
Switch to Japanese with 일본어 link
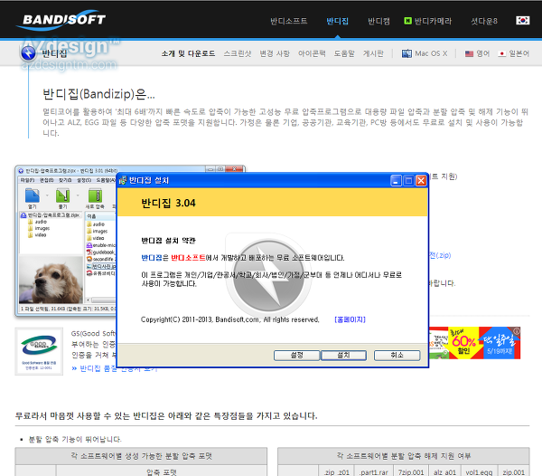click(x=519, y=53)
